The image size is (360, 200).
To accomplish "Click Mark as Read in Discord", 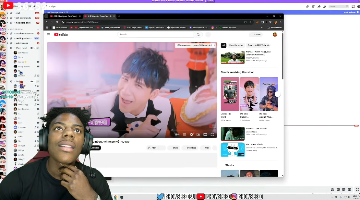I will (x=351, y=12).
